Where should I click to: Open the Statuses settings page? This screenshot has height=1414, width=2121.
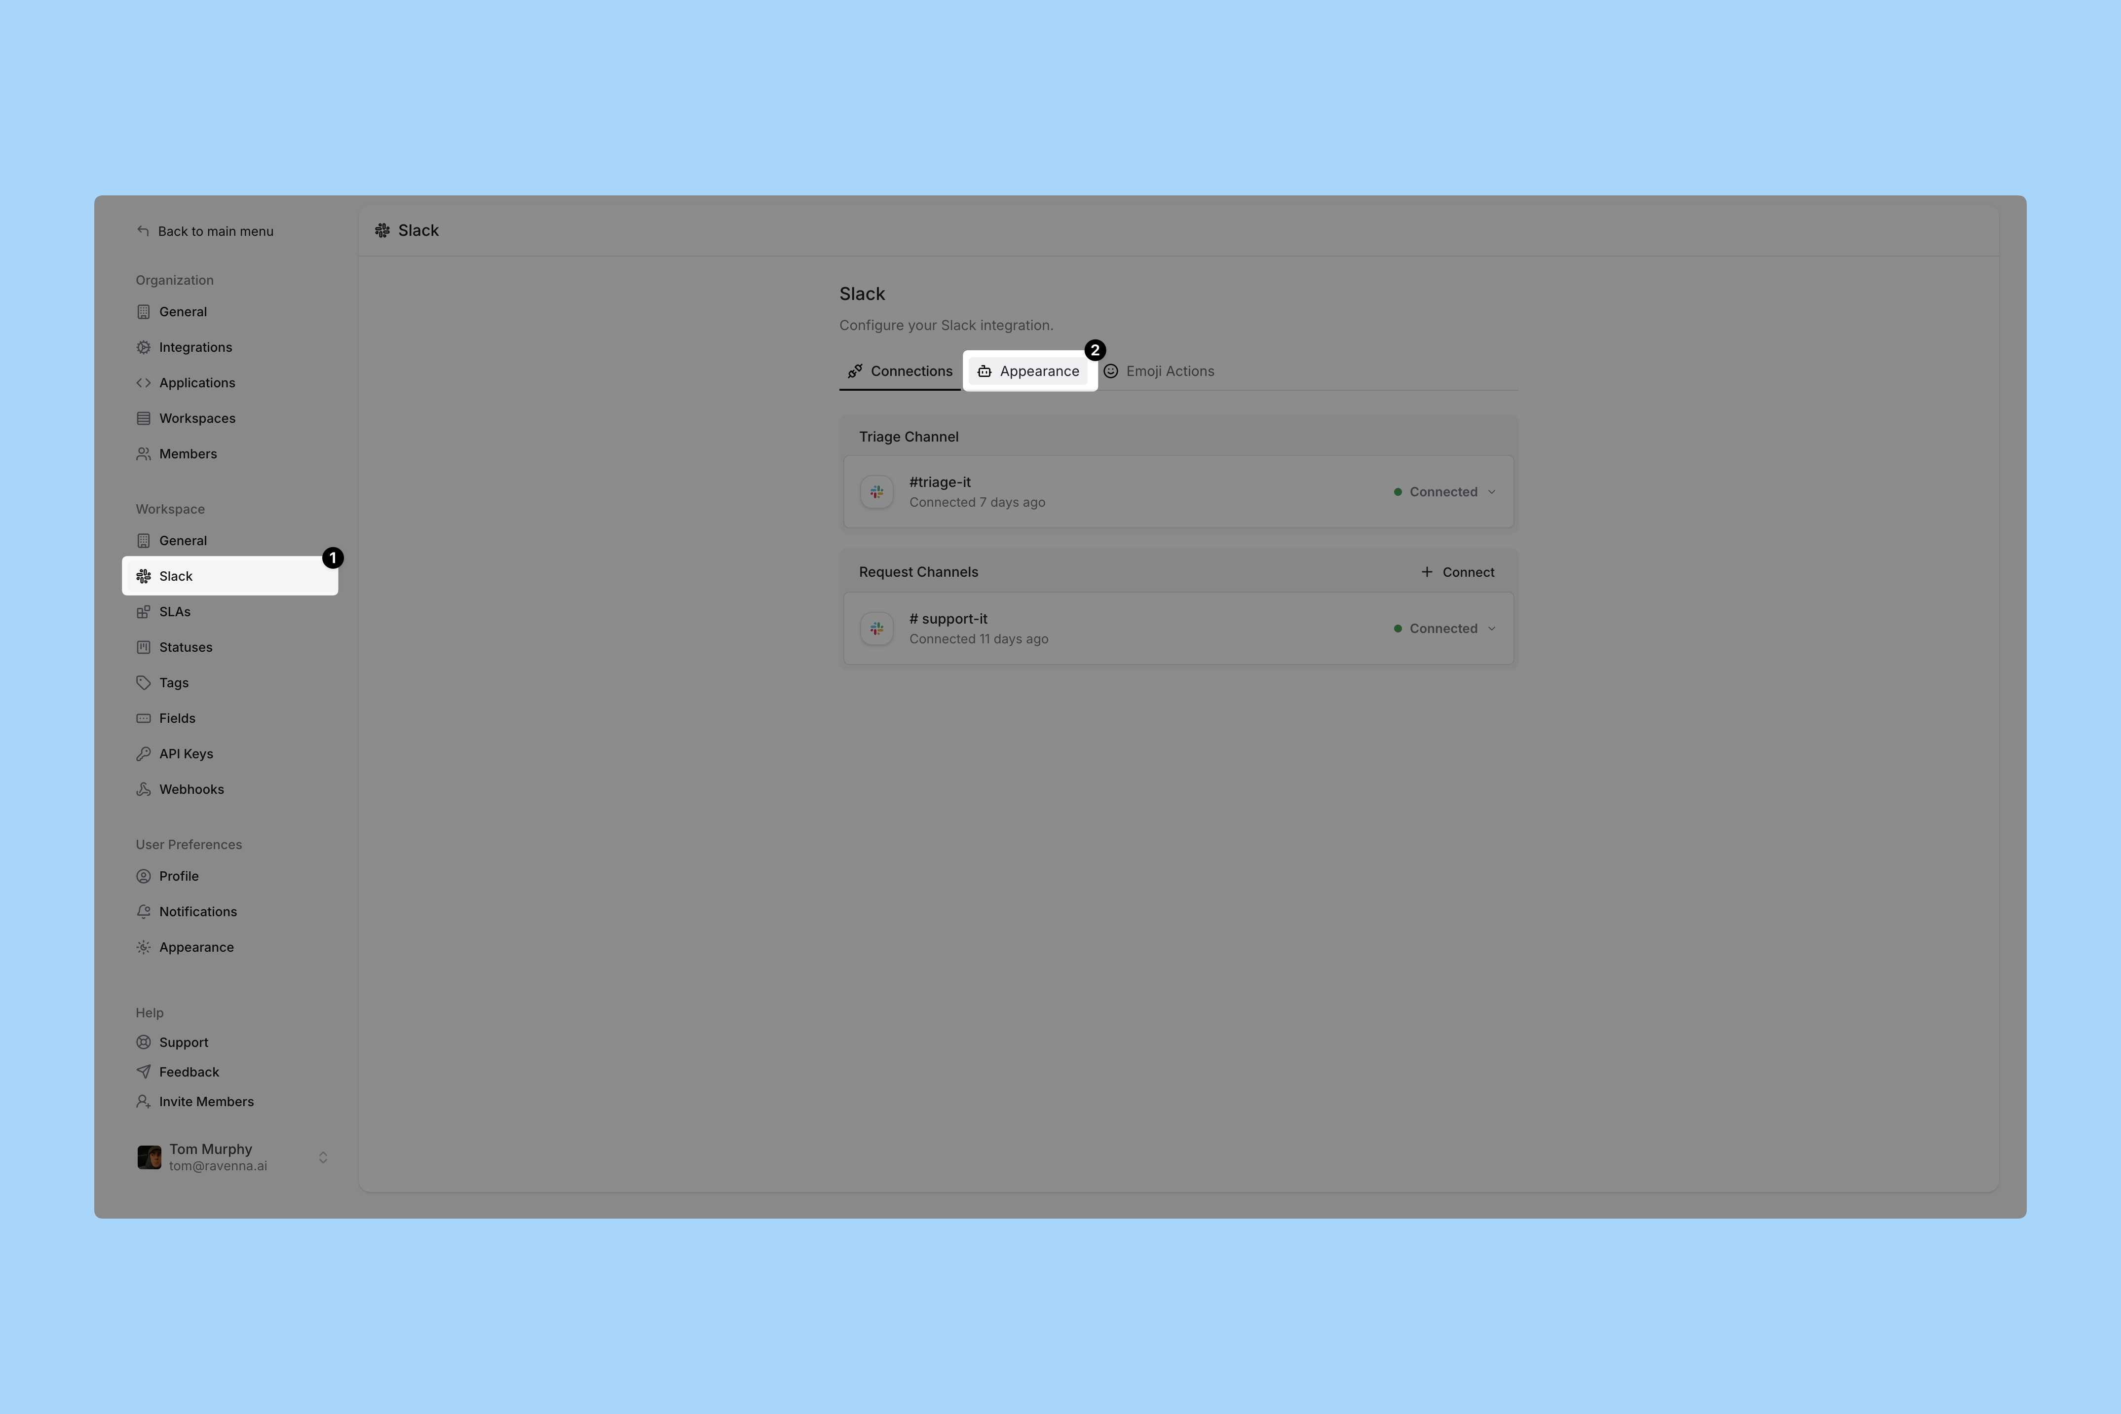tap(185, 647)
